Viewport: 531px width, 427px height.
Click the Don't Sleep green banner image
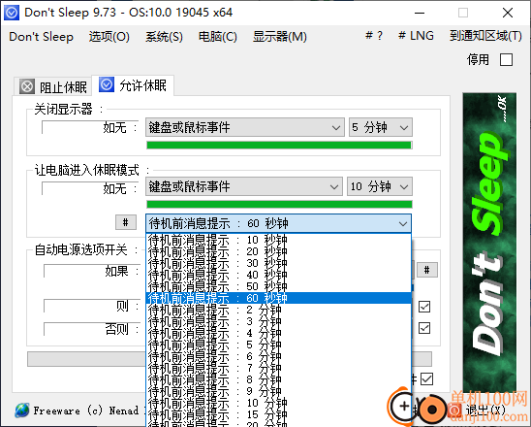point(489,243)
